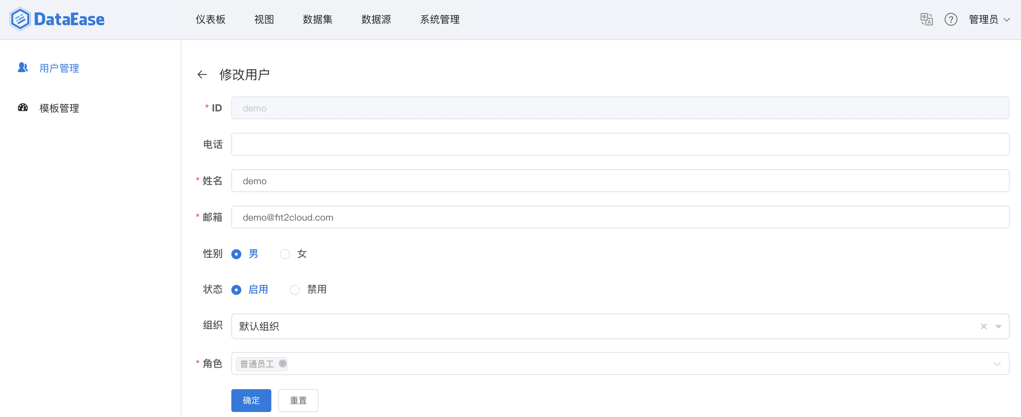
Task: Open the language switch icon
Action: [x=926, y=19]
